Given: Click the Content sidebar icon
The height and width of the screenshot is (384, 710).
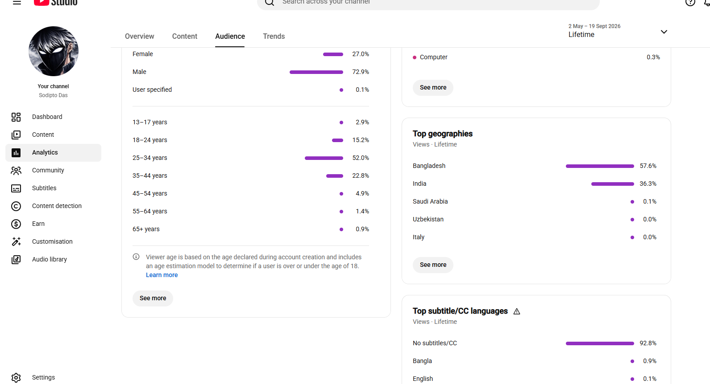Looking at the screenshot, I should pyautogui.click(x=16, y=135).
